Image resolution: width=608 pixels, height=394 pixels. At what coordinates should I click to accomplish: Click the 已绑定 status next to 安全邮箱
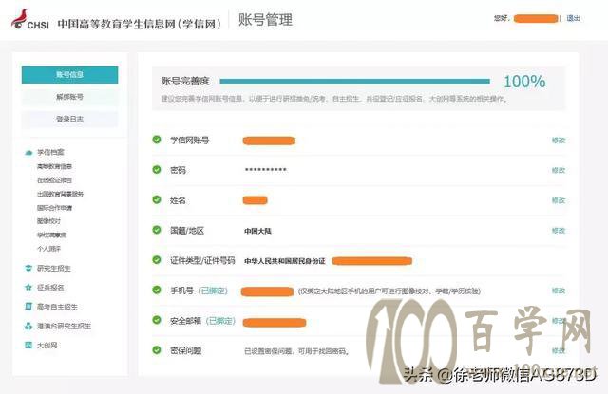click(x=220, y=321)
